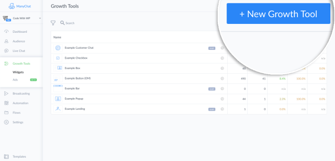335x161 pixels.
Task: Click the Broadcasting paper plane icon
Action: pos(6,93)
